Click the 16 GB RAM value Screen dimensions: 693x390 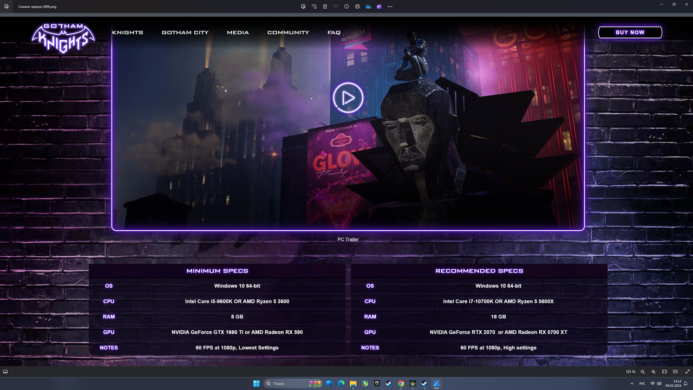coord(499,317)
